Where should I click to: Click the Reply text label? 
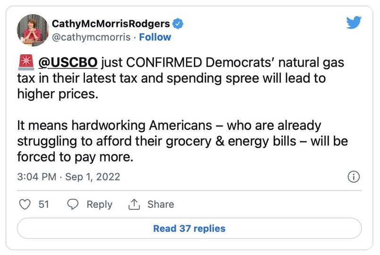pyautogui.click(x=99, y=204)
